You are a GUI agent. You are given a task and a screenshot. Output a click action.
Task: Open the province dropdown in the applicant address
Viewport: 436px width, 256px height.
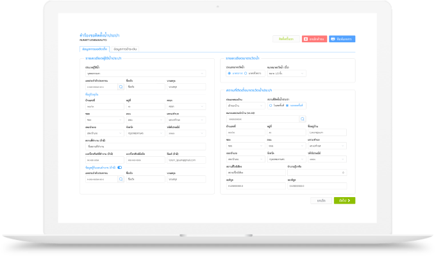tap(144, 133)
